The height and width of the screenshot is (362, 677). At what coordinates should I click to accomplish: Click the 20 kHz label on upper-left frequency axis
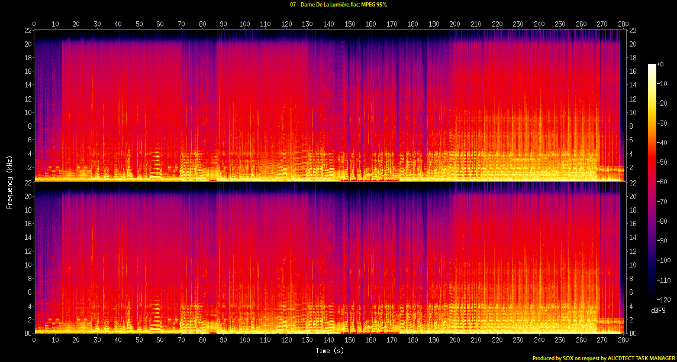click(x=27, y=44)
